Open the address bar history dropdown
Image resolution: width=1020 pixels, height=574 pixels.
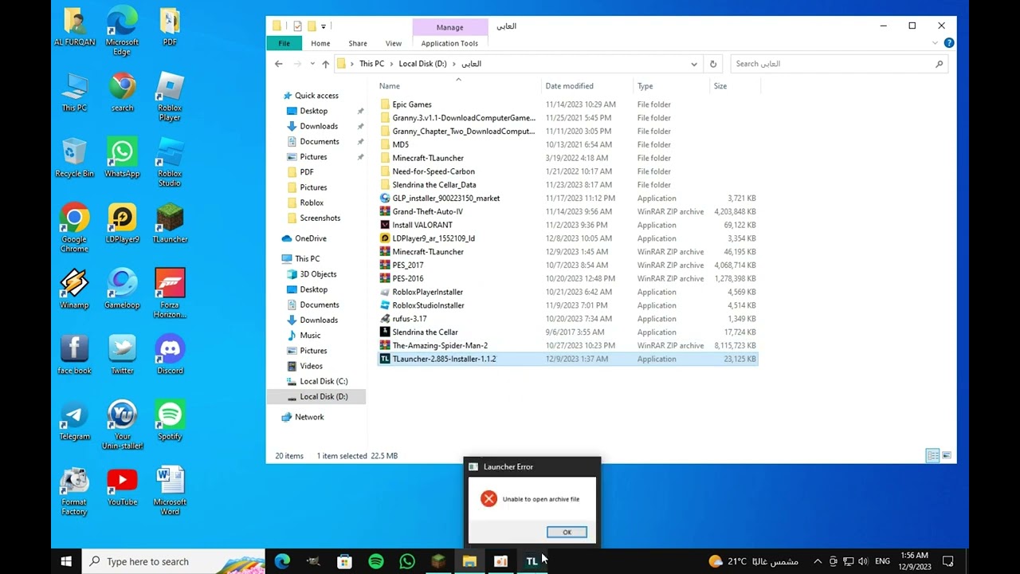[x=694, y=64]
